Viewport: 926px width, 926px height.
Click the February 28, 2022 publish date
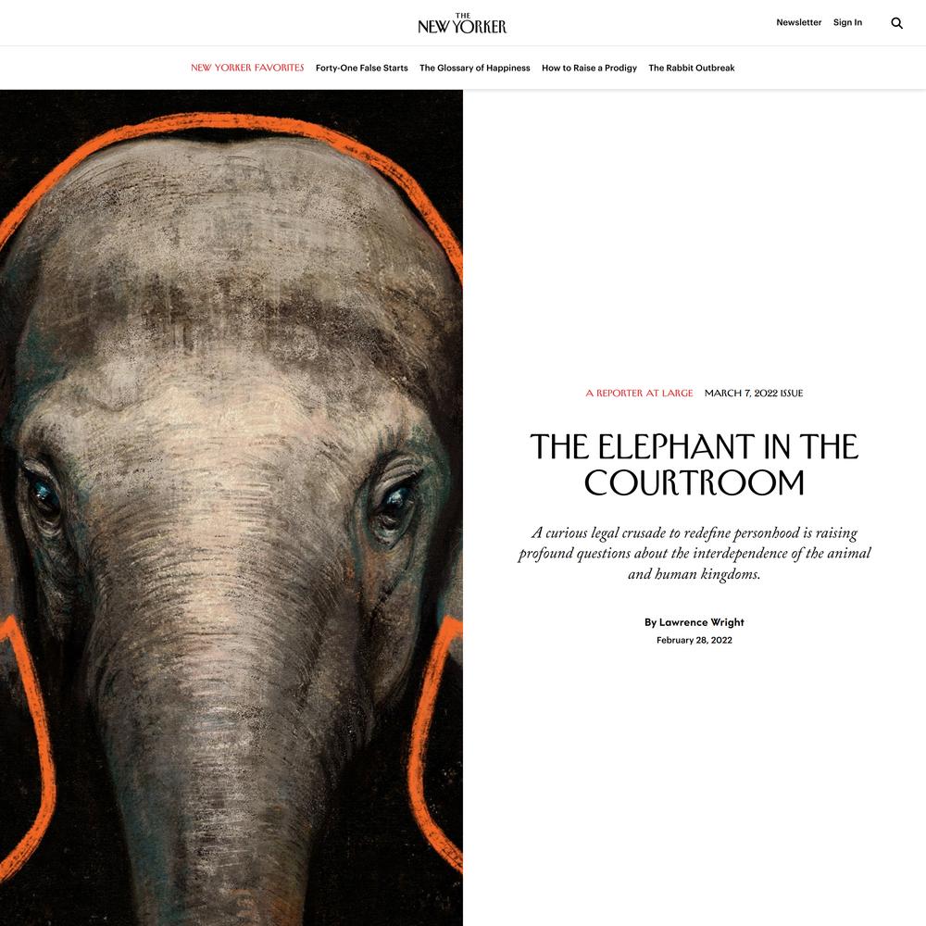pyautogui.click(x=694, y=640)
